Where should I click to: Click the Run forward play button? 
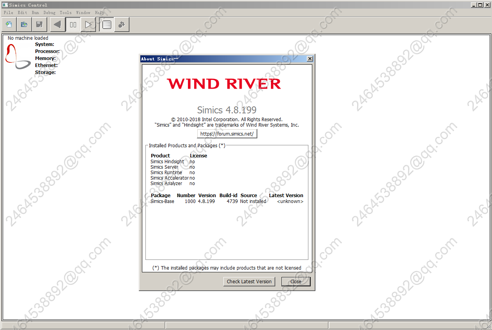(x=88, y=25)
